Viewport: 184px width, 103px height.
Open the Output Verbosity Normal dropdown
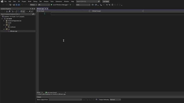[115, 100]
